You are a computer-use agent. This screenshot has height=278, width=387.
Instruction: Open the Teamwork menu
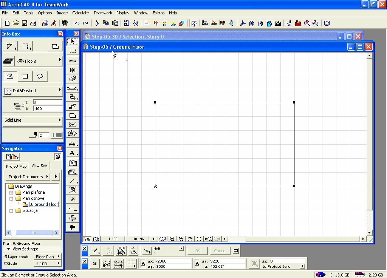(103, 13)
